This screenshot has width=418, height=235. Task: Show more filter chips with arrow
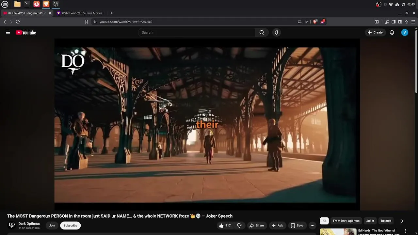402,221
